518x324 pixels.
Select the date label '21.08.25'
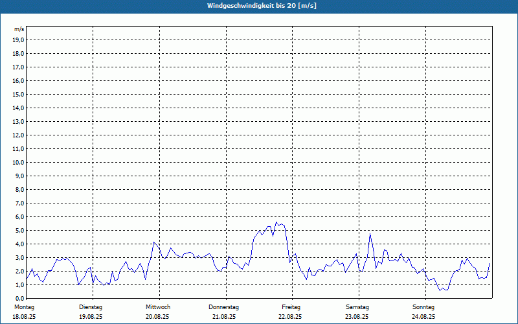(224, 317)
